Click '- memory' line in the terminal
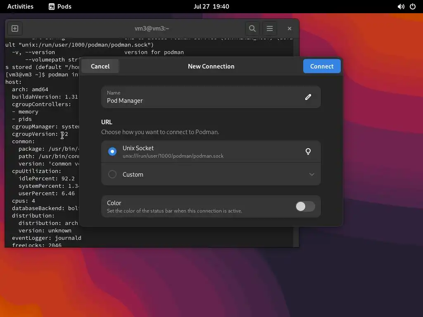Screen dimensions: 423x317 pos(25,111)
